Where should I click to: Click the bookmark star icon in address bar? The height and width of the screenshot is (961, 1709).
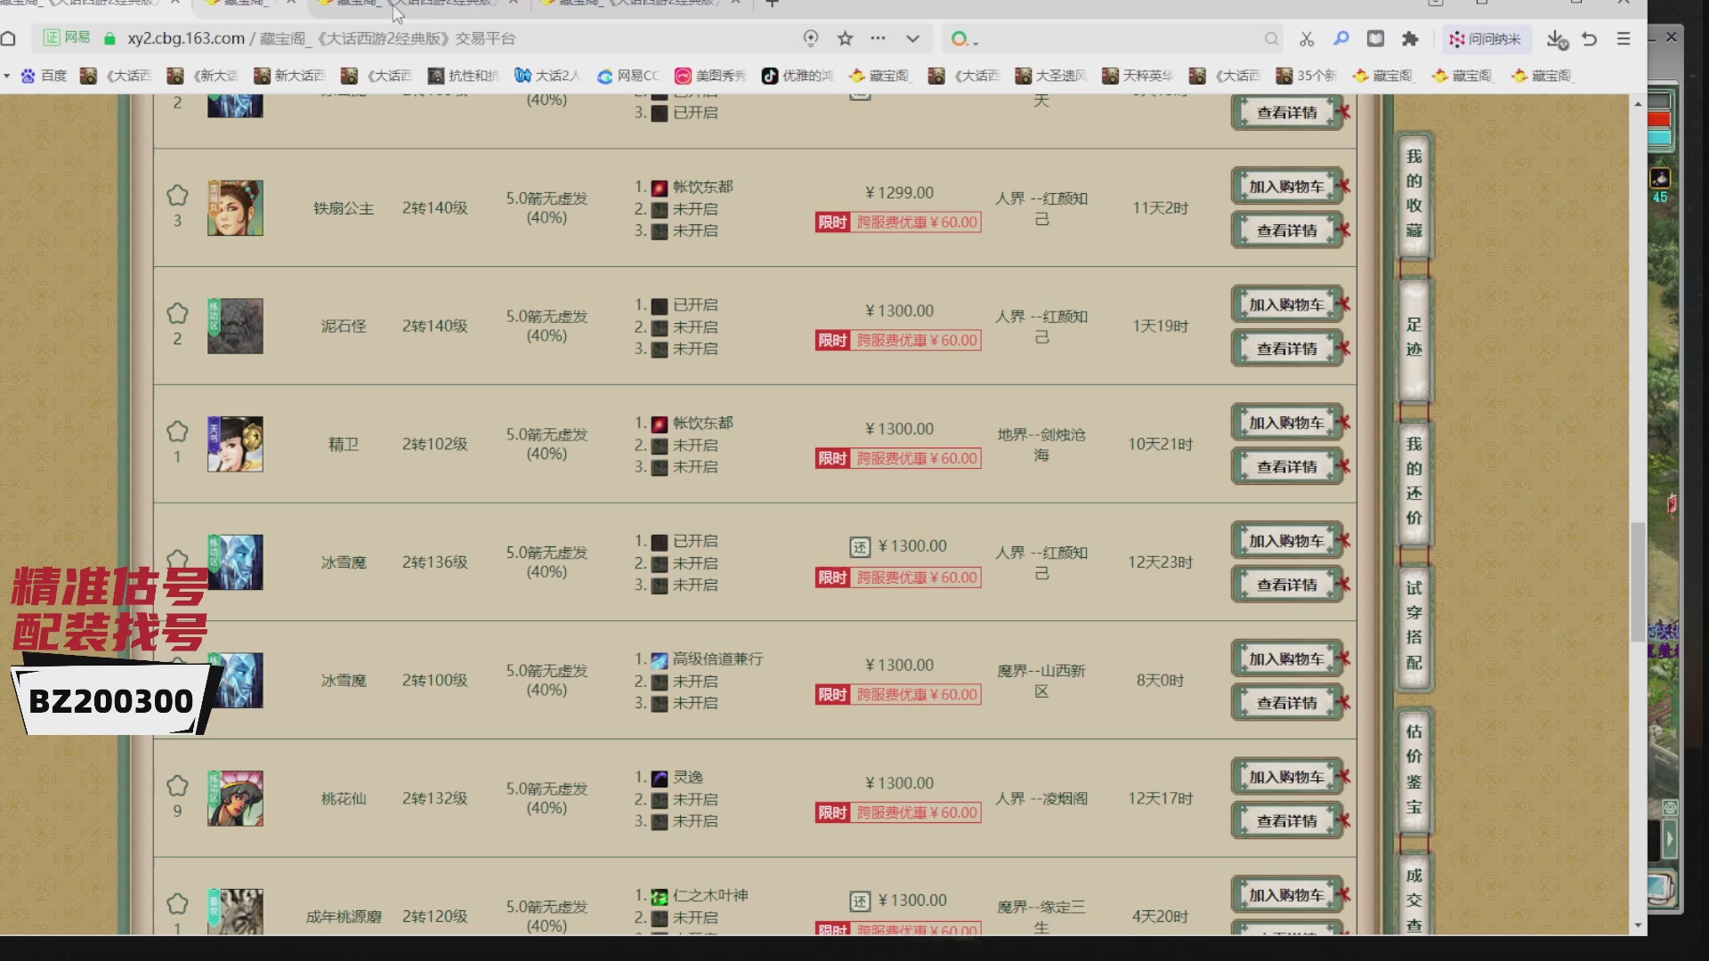[845, 38]
